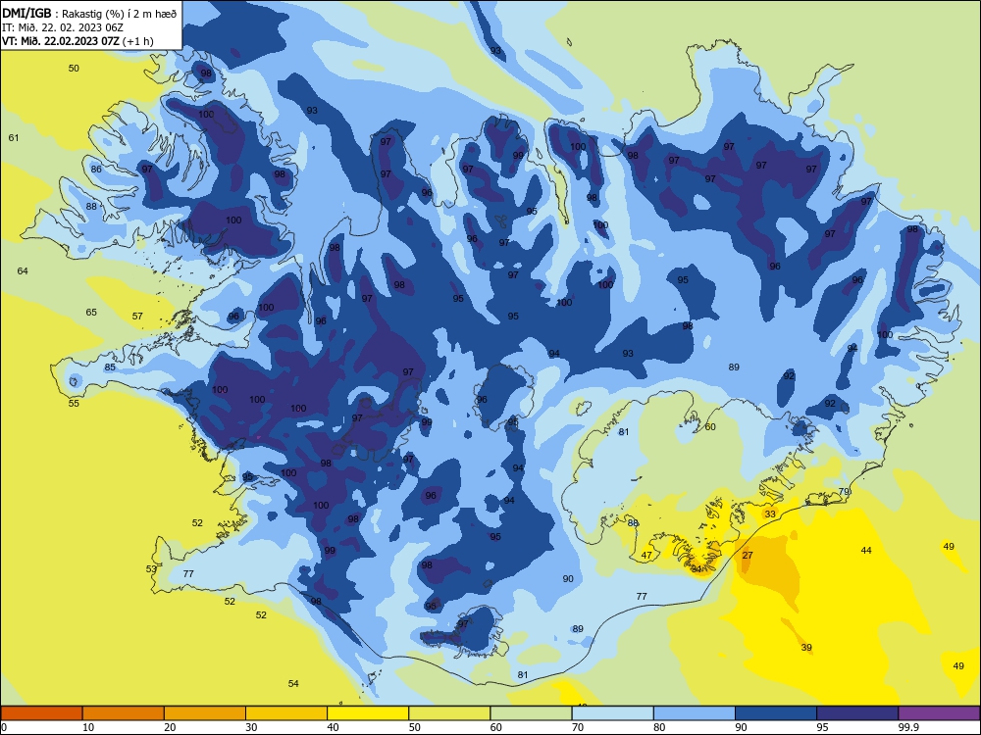
Task: Click the 'IT: Mið. 22. 02. 2023 06Z' line
Action: pyautogui.click(x=63, y=27)
